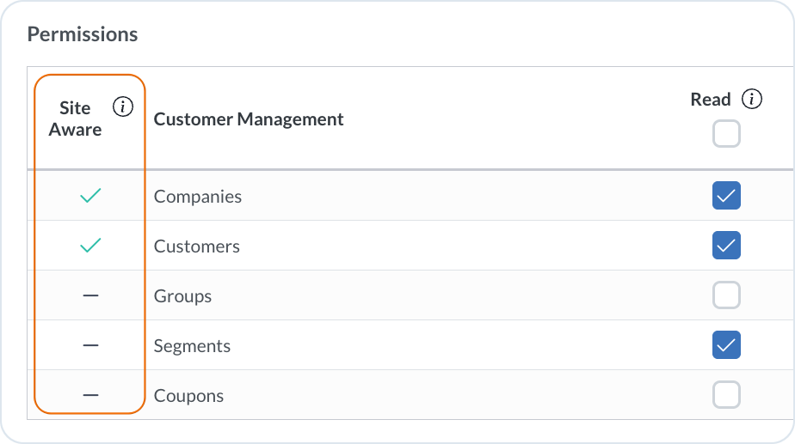The image size is (795, 444).
Task: Uncheck the Segments Read checkbox
Action: [726, 345]
